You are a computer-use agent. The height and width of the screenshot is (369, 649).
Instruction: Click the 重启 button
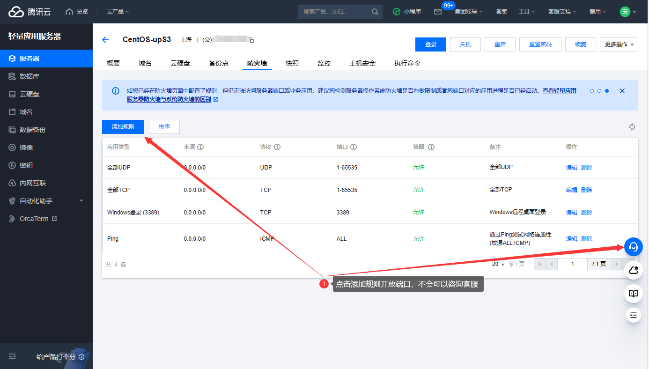tap(500, 44)
